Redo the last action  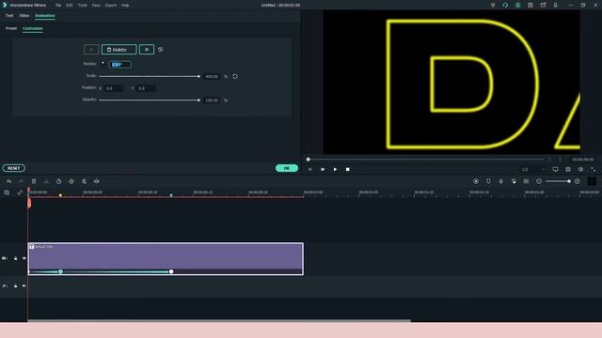tap(21, 181)
